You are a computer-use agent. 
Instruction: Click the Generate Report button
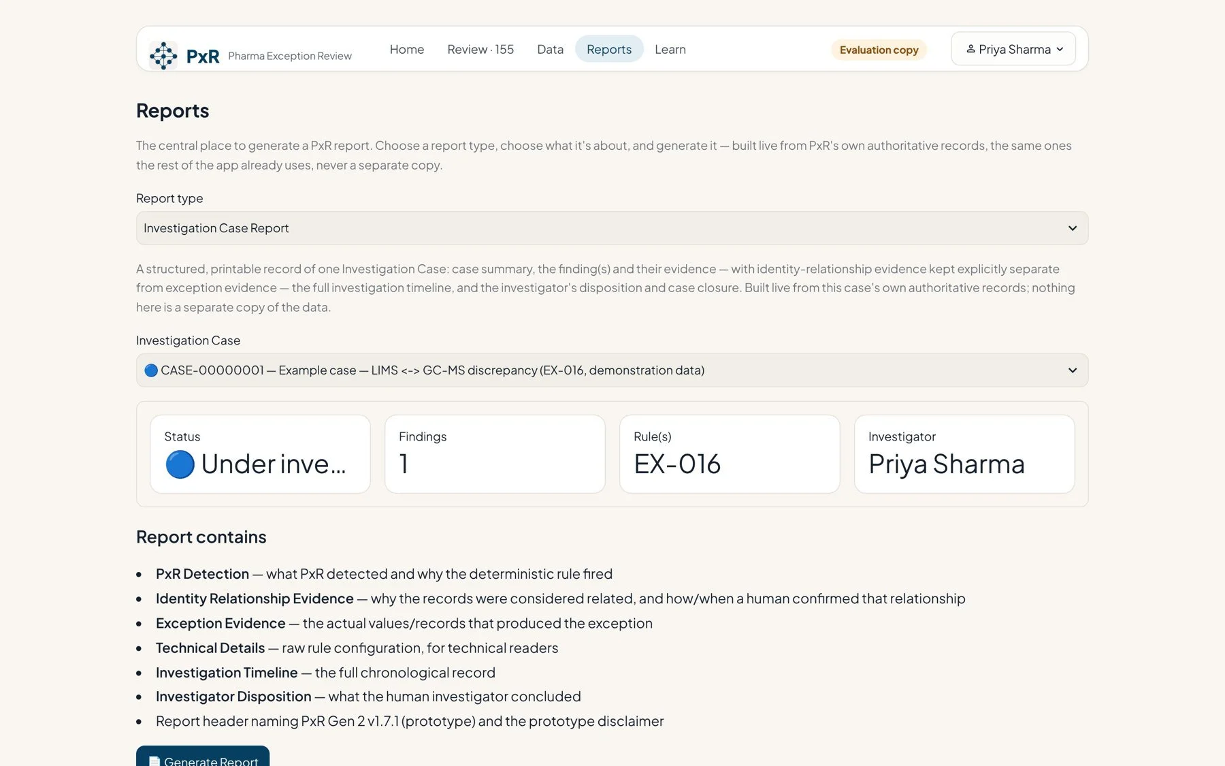[203, 757]
